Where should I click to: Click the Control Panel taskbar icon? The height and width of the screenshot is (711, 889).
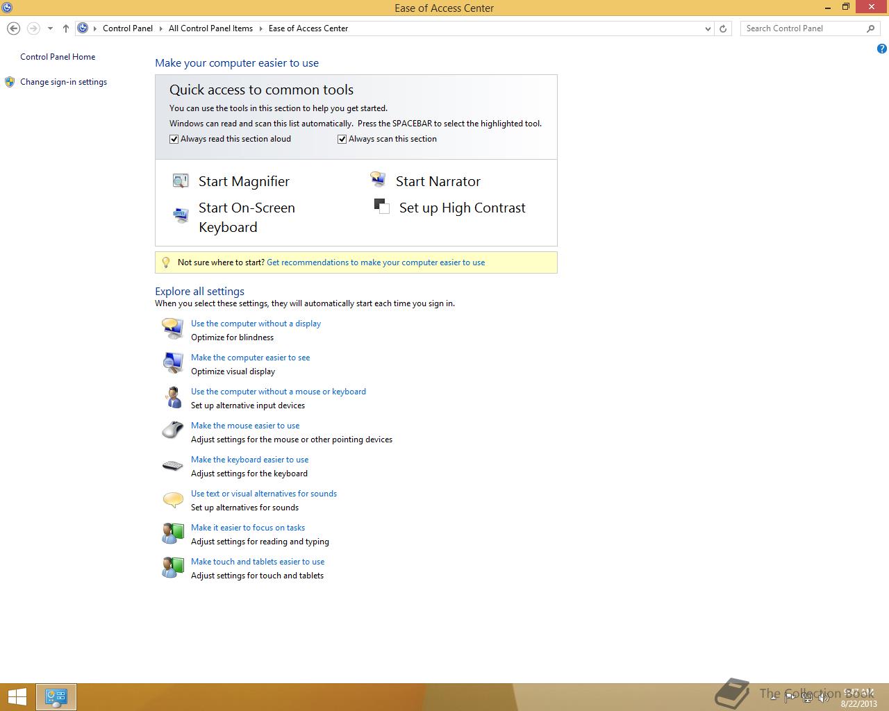56,697
